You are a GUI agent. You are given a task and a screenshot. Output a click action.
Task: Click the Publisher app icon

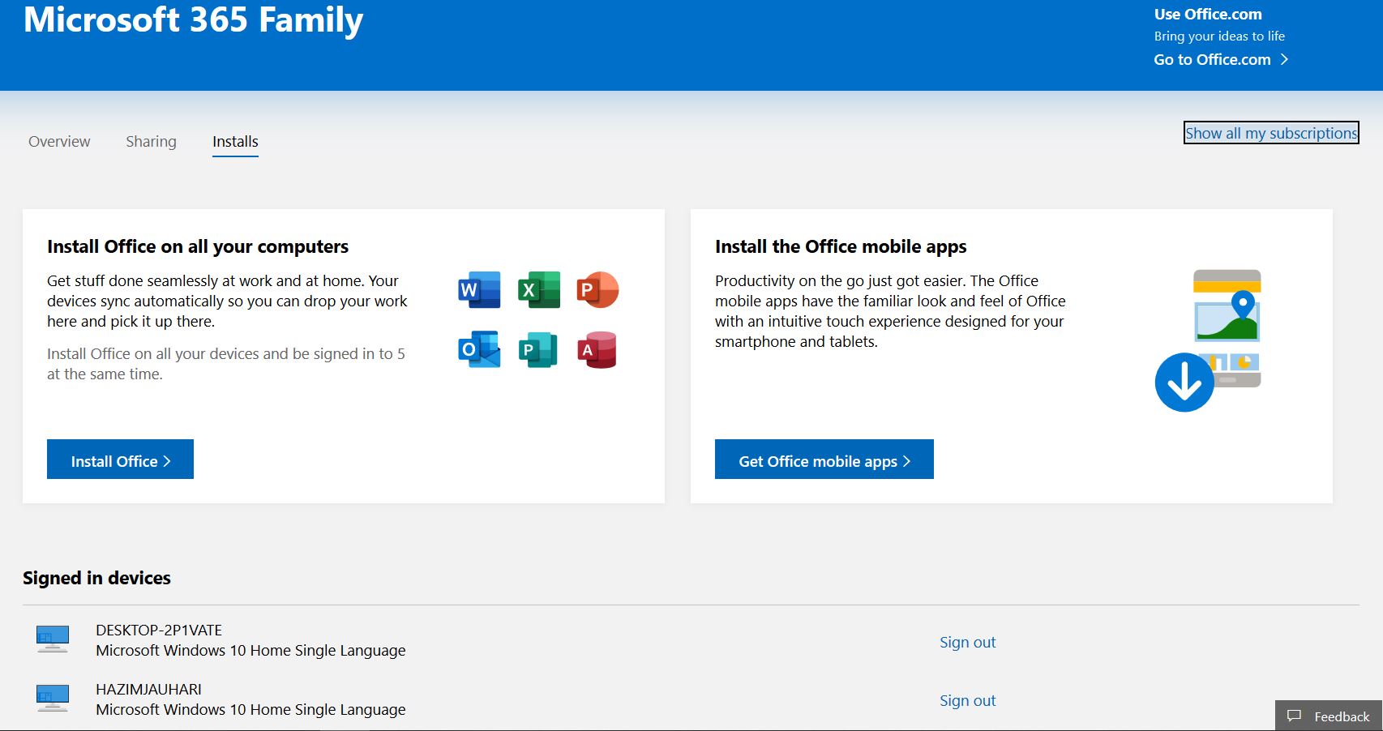pos(539,349)
